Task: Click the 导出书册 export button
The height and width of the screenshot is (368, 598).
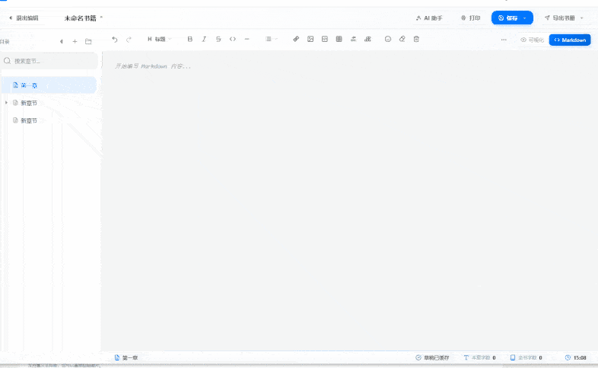Action: [x=559, y=18]
